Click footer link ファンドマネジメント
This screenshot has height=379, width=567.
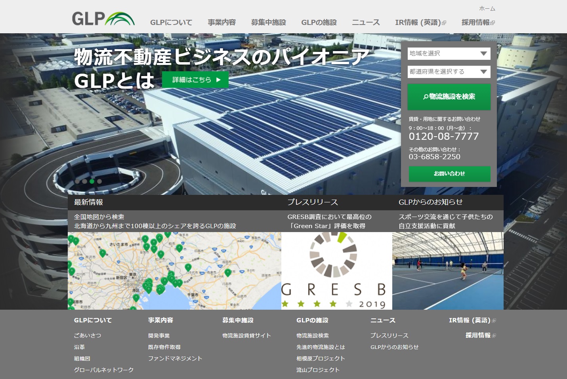[175, 358]
